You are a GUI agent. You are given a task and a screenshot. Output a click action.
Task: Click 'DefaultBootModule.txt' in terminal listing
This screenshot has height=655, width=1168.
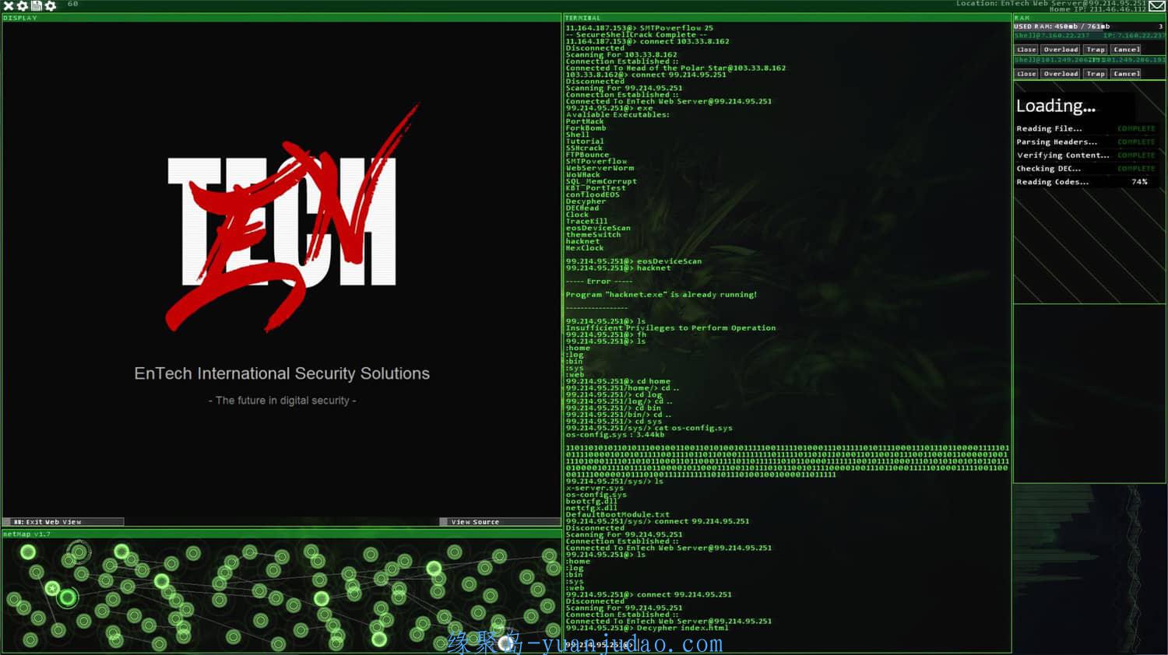click(x=617, y=515)
